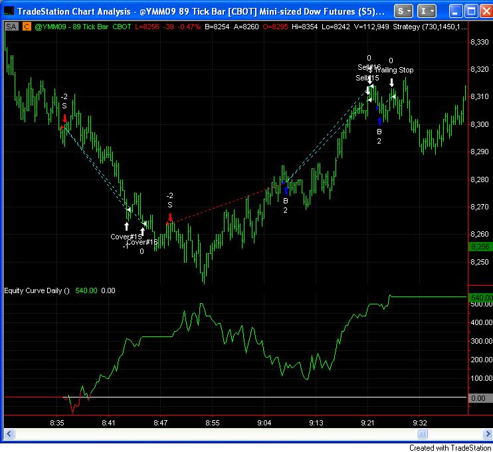Image resolution: width=493 pixels, height=452 pixels.
Task: Click the A=8260 ask value
Action: click(246, 27)
